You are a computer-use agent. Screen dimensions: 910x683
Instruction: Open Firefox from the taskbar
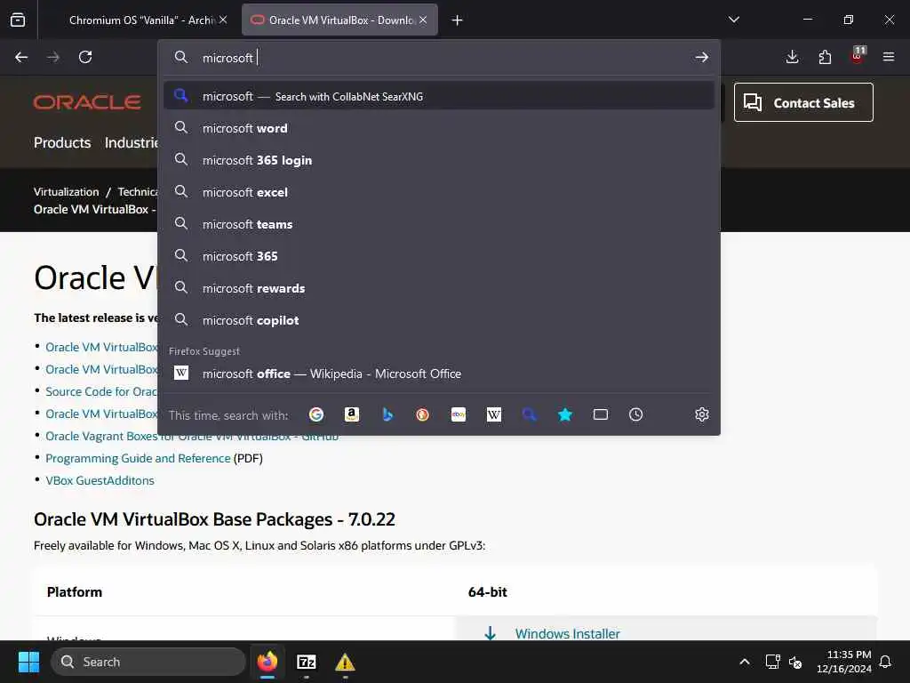pos(267,662)
